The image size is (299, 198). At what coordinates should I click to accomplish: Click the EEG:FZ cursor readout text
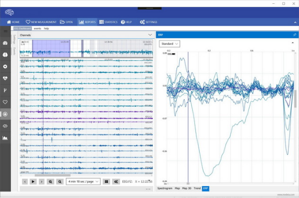coord(137,182)
